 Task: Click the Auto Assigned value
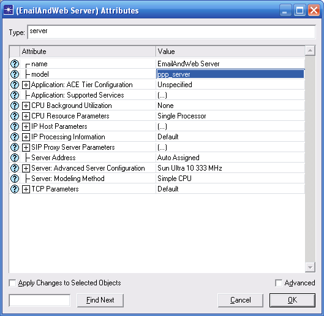(230, 158)
